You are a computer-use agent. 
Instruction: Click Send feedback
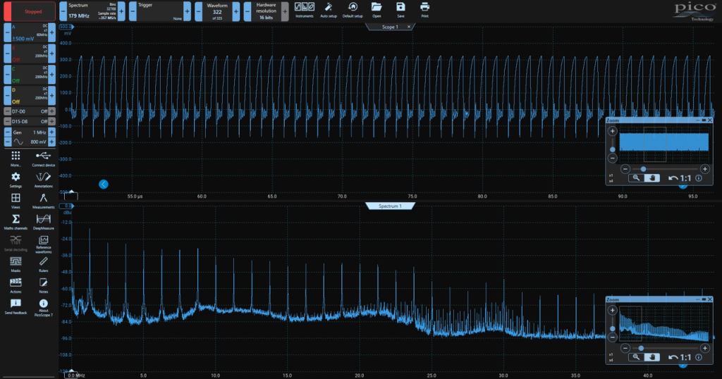click(16, 306)
